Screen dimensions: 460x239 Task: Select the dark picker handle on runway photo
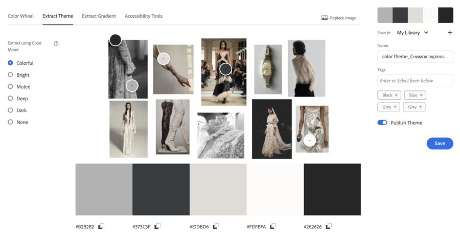225,69
